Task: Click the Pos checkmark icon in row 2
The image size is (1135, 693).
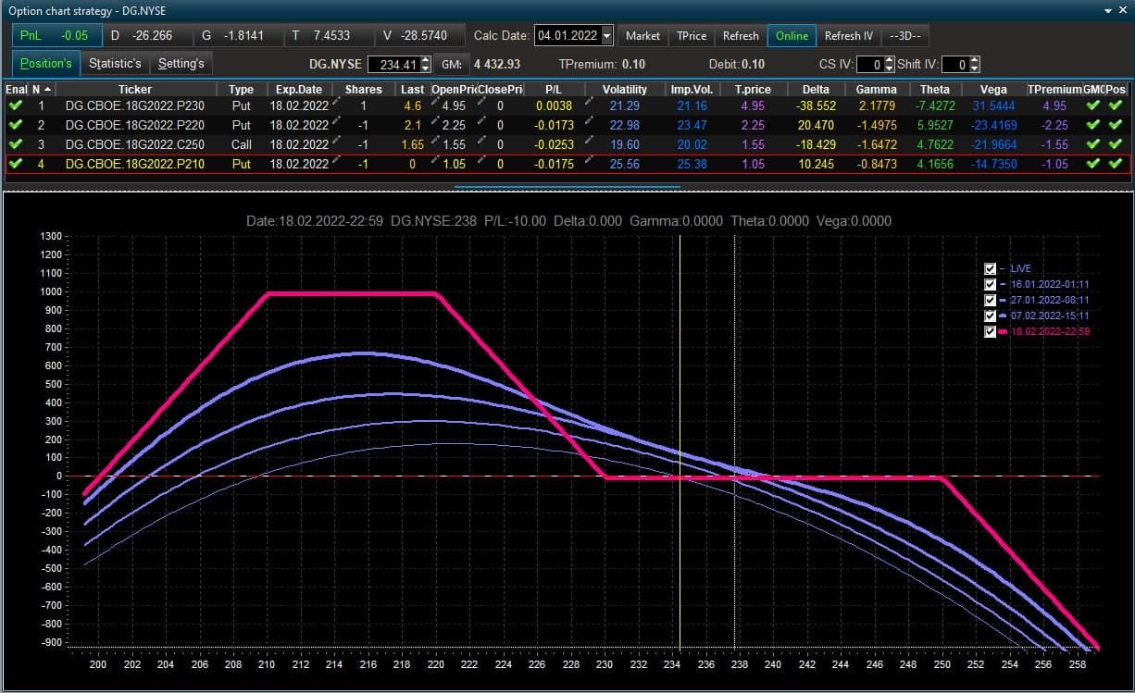Action: (x=1116, y=125)
